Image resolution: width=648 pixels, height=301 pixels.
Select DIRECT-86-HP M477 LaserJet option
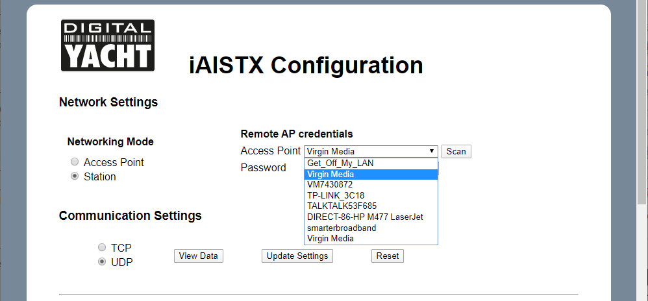tap(365, 217)
